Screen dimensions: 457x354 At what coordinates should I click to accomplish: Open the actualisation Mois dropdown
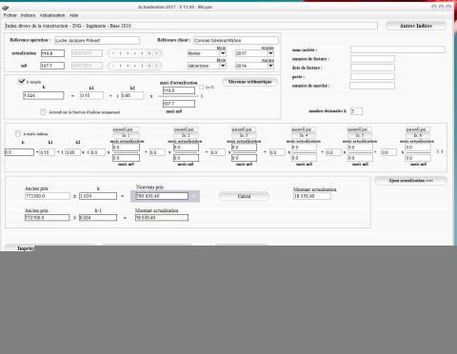coord(207,53)
